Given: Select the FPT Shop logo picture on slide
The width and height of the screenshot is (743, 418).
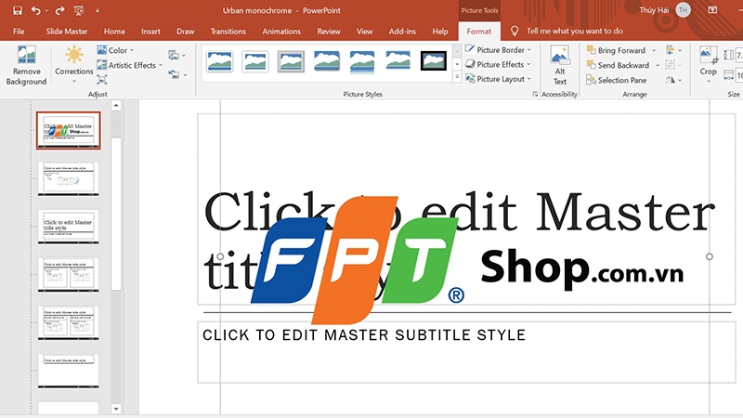Looking at the screenshot, I should 467,260.
